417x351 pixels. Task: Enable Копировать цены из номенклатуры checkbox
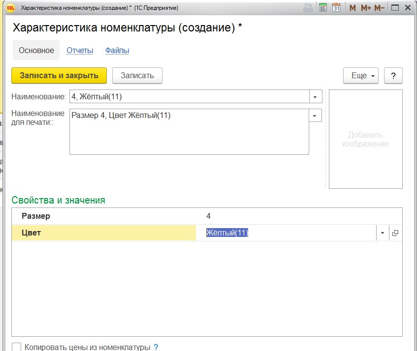tap(16, 347)
